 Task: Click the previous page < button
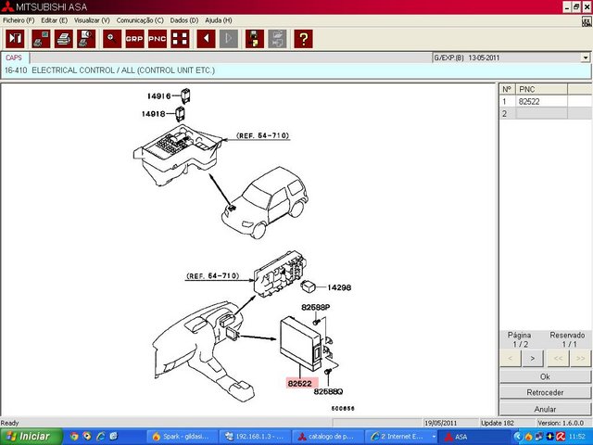(x=511, y=359)
